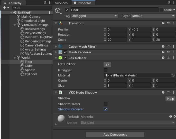Open the Tag dropdown set to Untagged
Viewport: 176px width, 139px height.
click(x=94, y=16)
